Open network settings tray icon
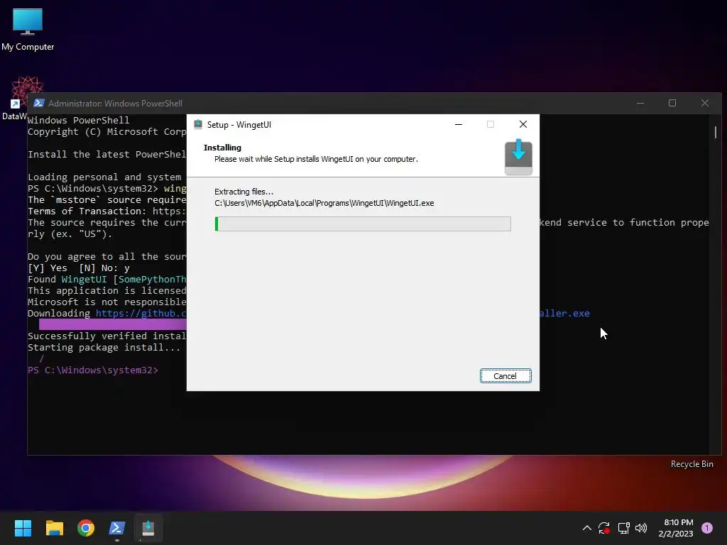Screen dimensions: 727x545 [x=623, y=528]
